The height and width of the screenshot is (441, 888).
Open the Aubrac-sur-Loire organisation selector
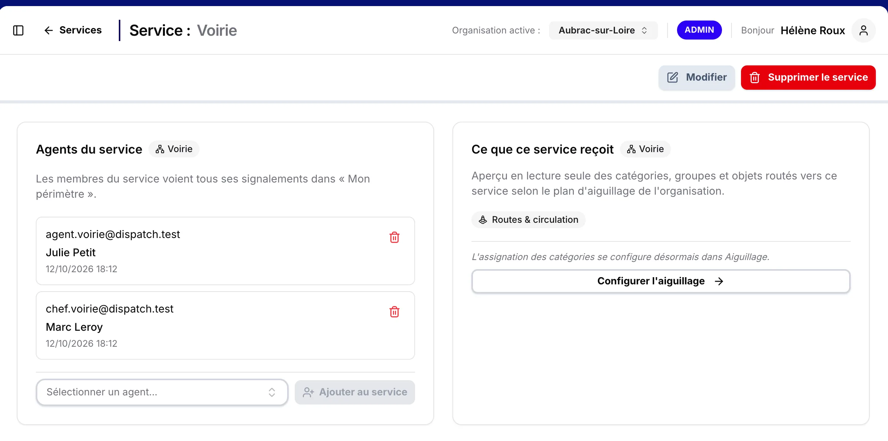(603, 30)
